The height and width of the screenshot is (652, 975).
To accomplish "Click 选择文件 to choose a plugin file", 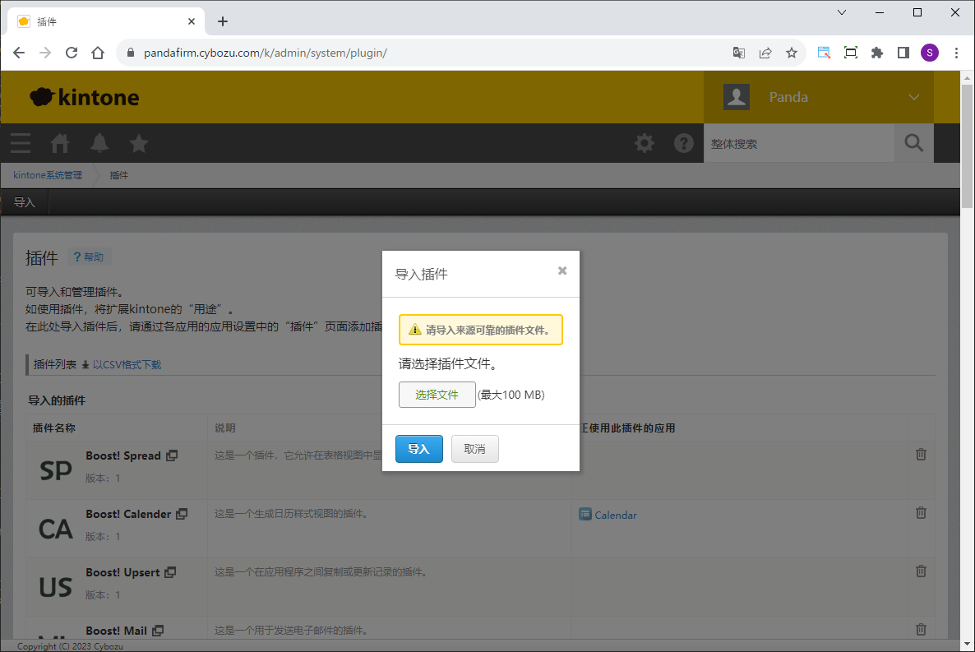I will coord(437,395).
